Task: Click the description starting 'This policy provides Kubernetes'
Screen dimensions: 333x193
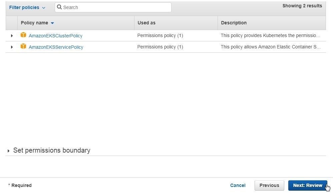Action: [x=270, y=35]
